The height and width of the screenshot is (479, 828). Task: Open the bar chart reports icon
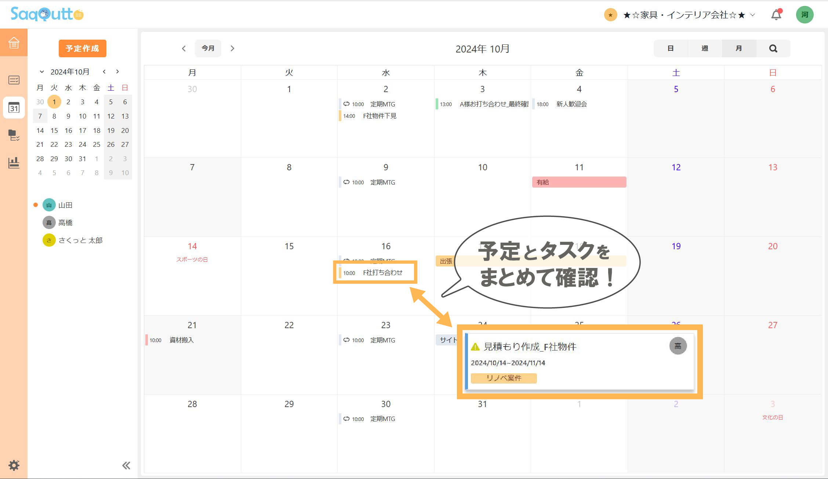pos(14,163)
